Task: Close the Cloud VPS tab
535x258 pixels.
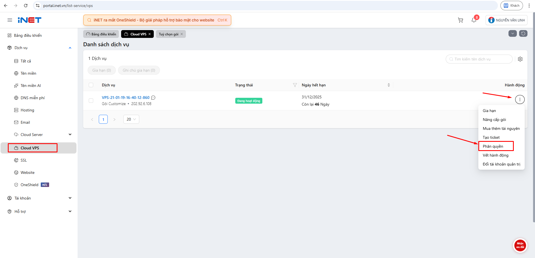Action: click(150, 34)
